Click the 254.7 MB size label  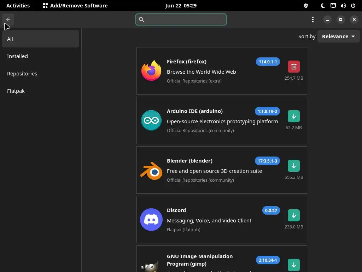point(294,78)
